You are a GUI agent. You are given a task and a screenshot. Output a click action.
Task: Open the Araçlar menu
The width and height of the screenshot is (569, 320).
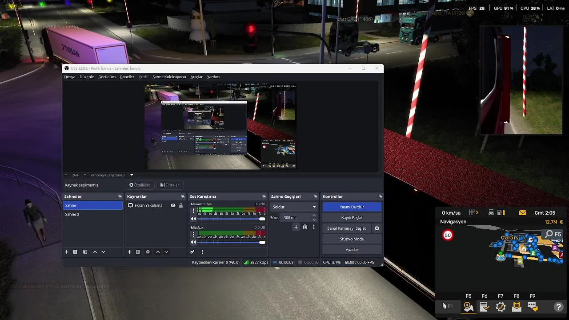[x=196, y=77]
